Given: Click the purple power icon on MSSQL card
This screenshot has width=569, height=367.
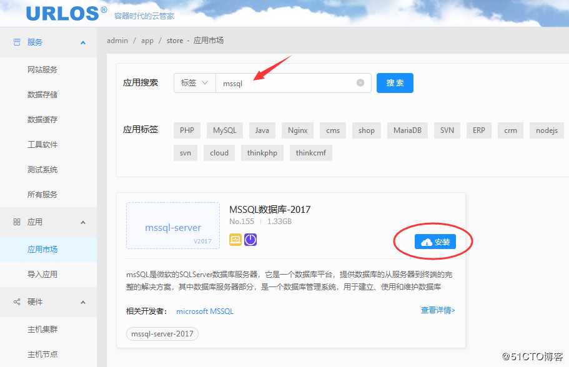Looking at the screenshot, I should (x=250, y=240).
